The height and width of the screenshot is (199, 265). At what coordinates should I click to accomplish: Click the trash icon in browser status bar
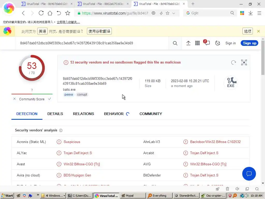(227, 189)
